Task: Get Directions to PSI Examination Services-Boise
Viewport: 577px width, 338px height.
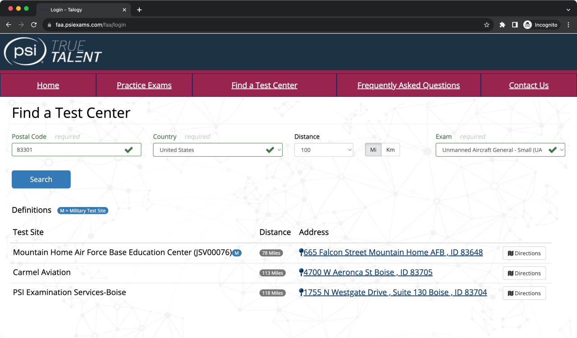Action: pos(524,293)
